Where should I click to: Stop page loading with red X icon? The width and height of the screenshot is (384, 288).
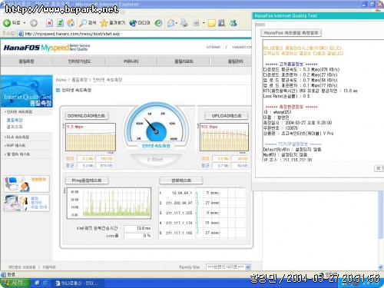pos(49,23)
